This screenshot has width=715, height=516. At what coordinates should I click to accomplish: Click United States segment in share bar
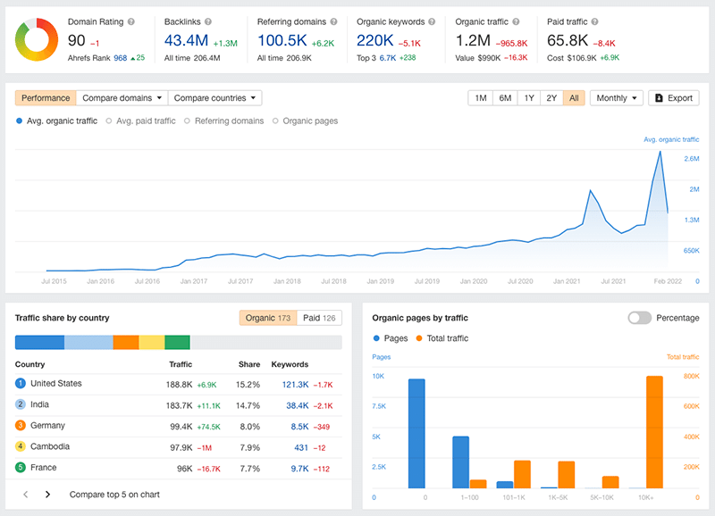(39, 343)
